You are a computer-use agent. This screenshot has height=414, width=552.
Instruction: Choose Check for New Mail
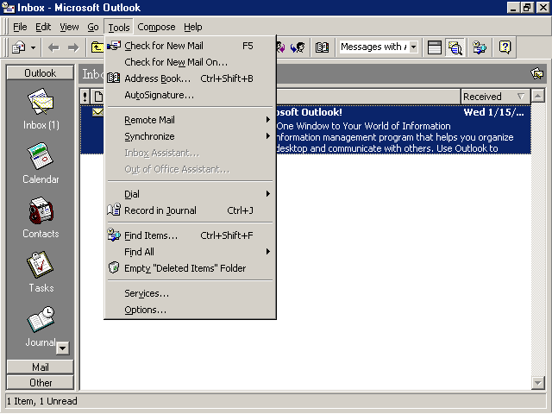[190, 46]
